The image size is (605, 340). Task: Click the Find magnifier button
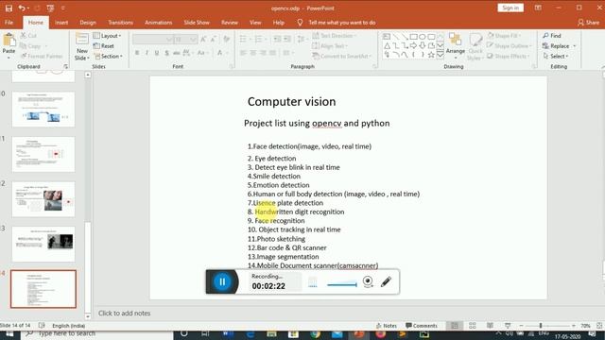552,36
